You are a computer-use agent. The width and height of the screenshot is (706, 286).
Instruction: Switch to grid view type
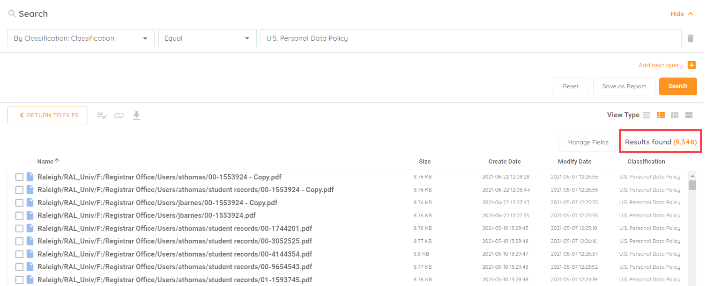click(x=675, y=115)
